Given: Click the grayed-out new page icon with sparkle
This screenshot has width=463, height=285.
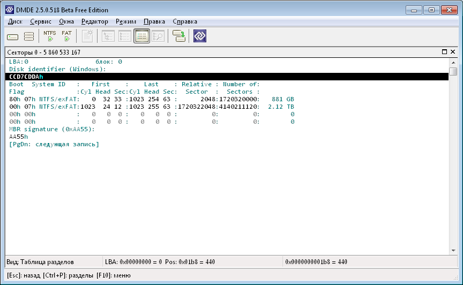Looking at the screenshot, I should pos(87,36).
